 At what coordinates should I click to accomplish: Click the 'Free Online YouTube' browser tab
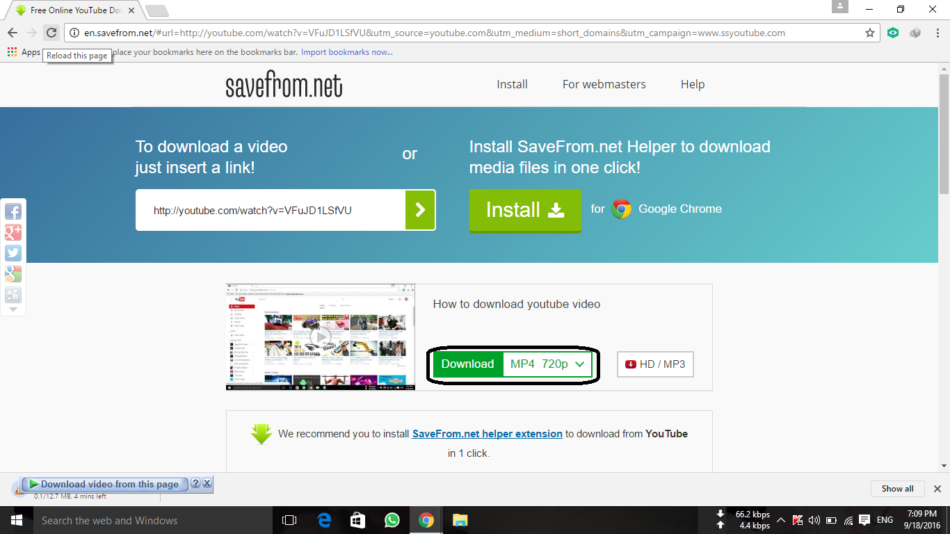click(74, 10)
